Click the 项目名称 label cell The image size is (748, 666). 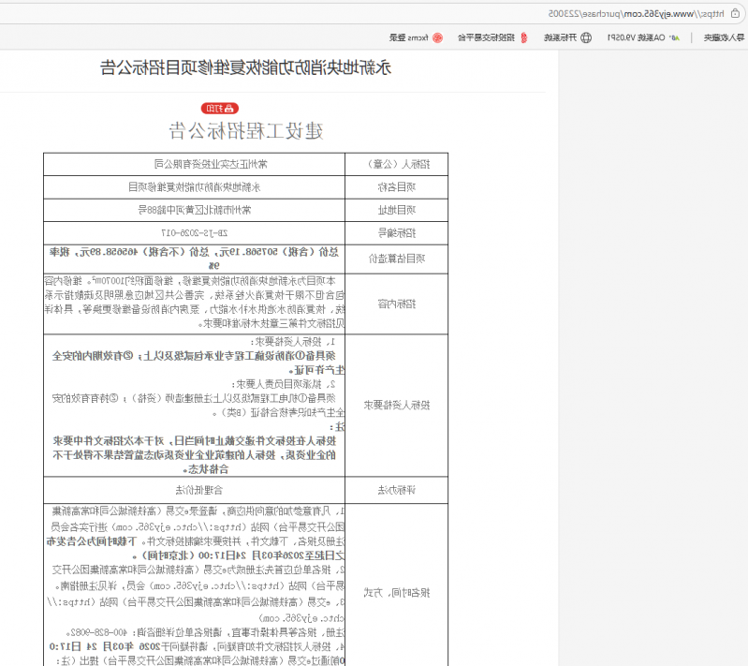click(396, 187)
